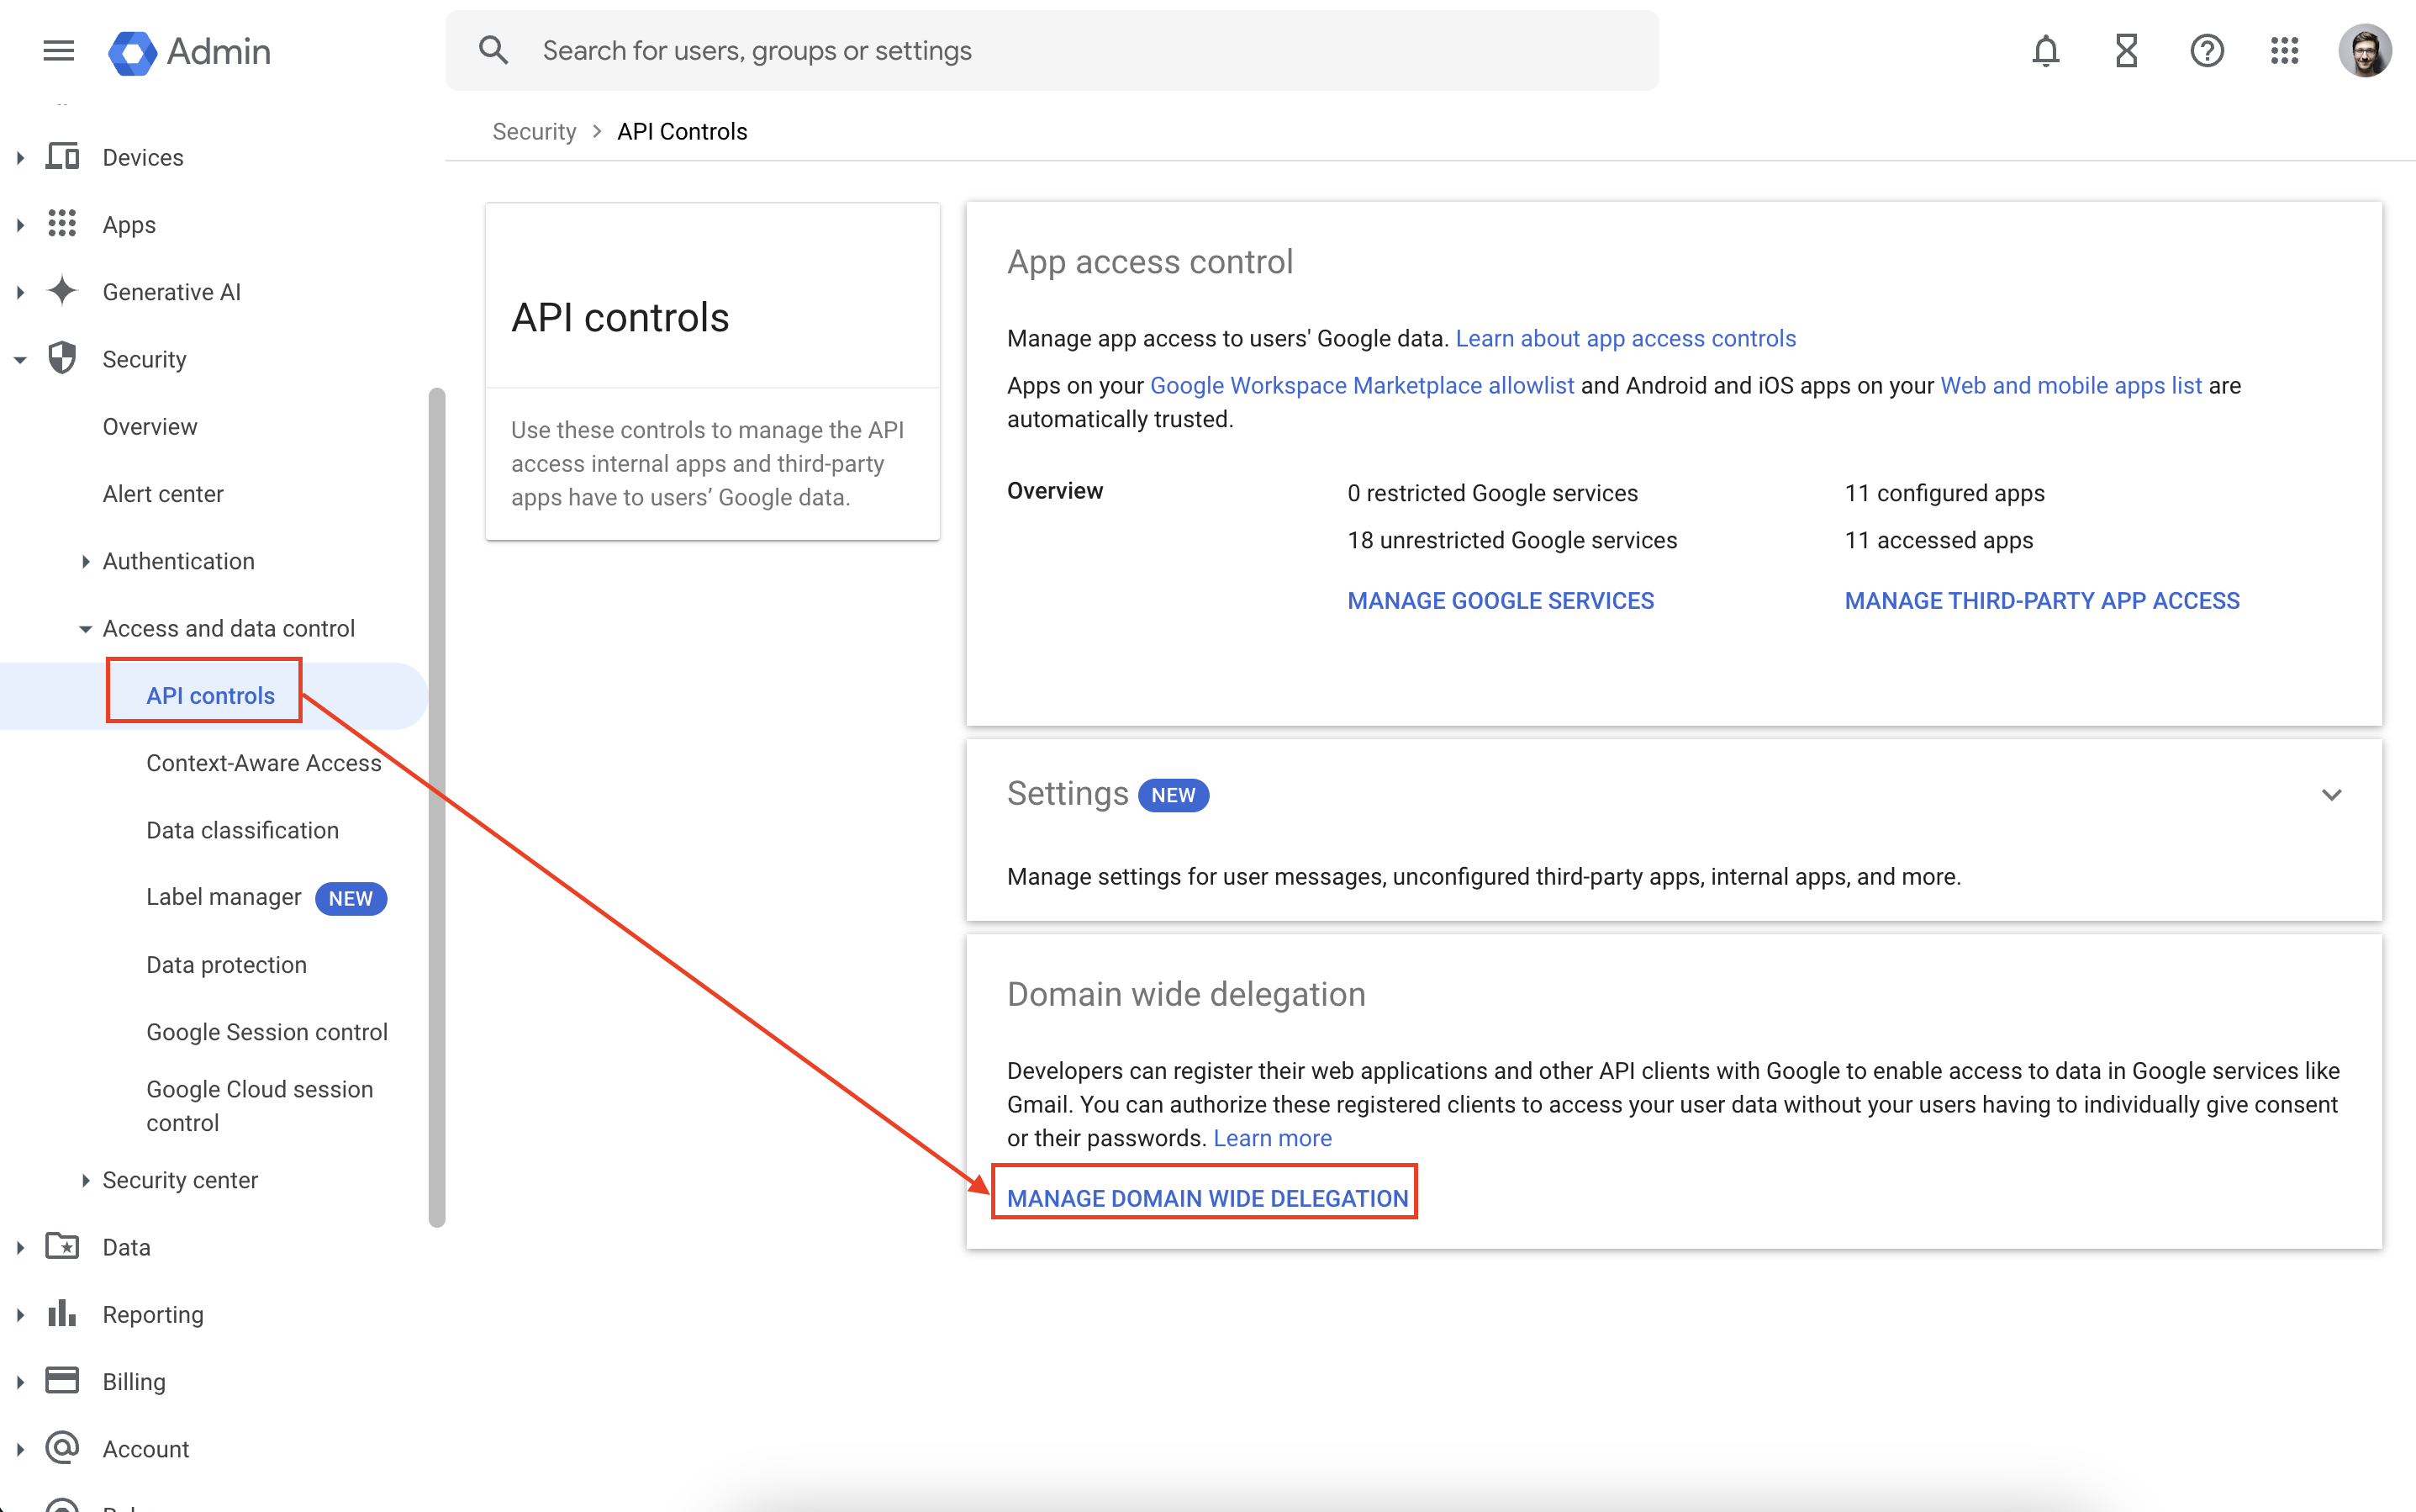Collapse the Access and data control section
The image size is (2416, 1512).
pyautogui.click(x=86, y=629)
